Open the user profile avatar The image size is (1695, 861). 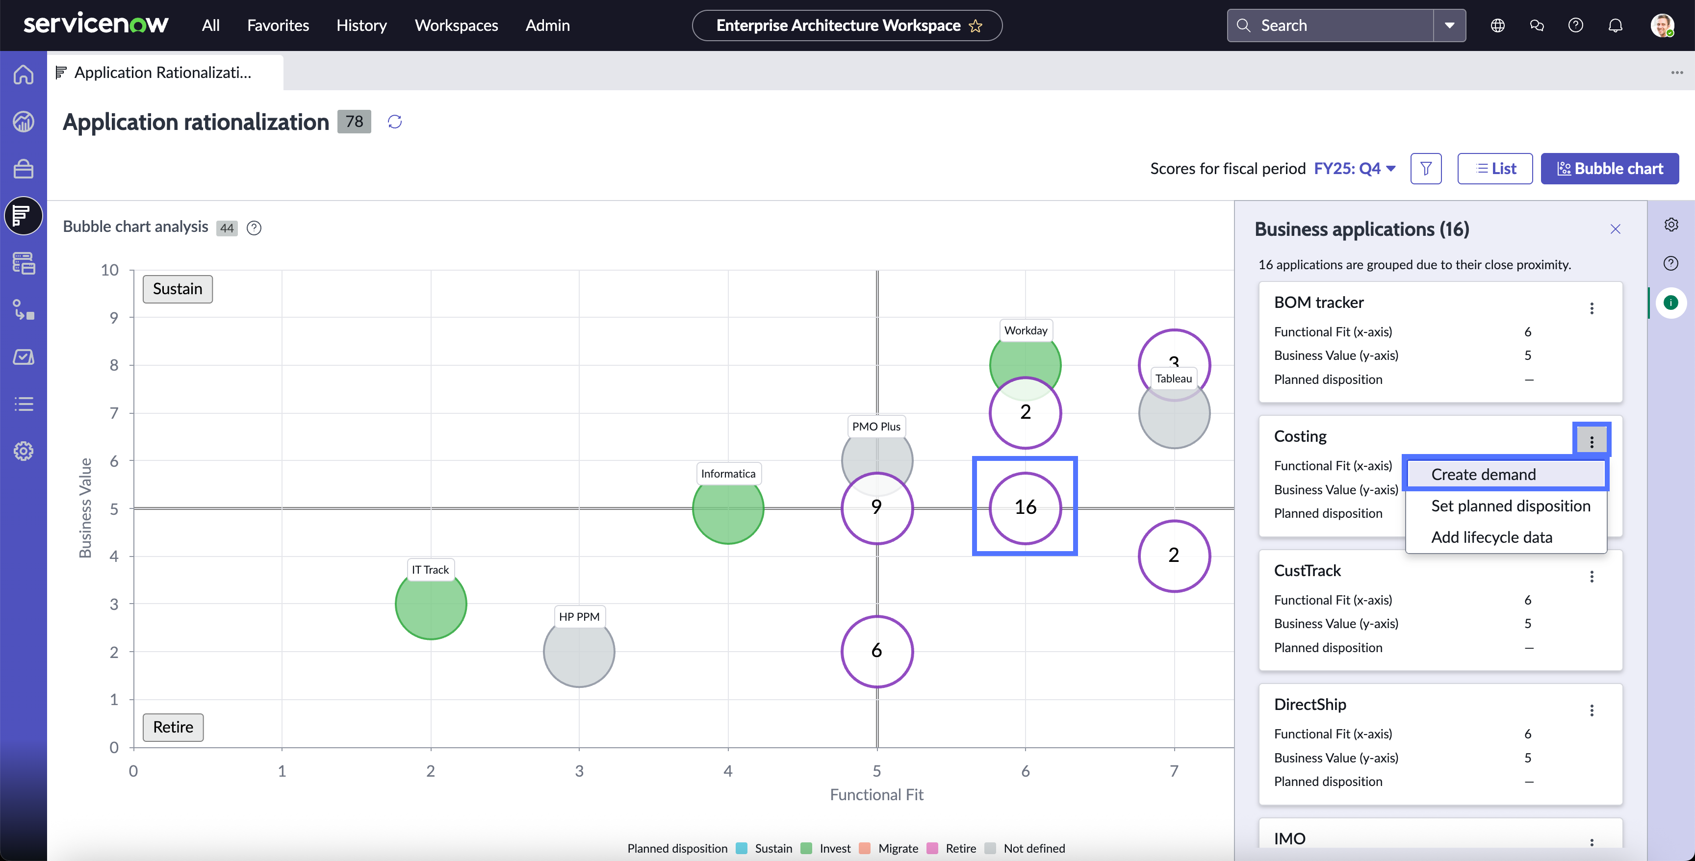1663,25
